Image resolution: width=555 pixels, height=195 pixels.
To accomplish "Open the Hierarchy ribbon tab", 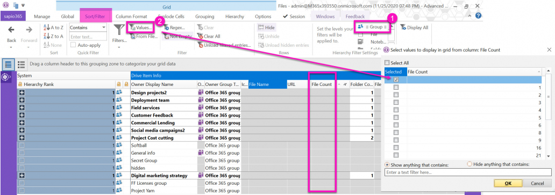I will tap(234, 17).
